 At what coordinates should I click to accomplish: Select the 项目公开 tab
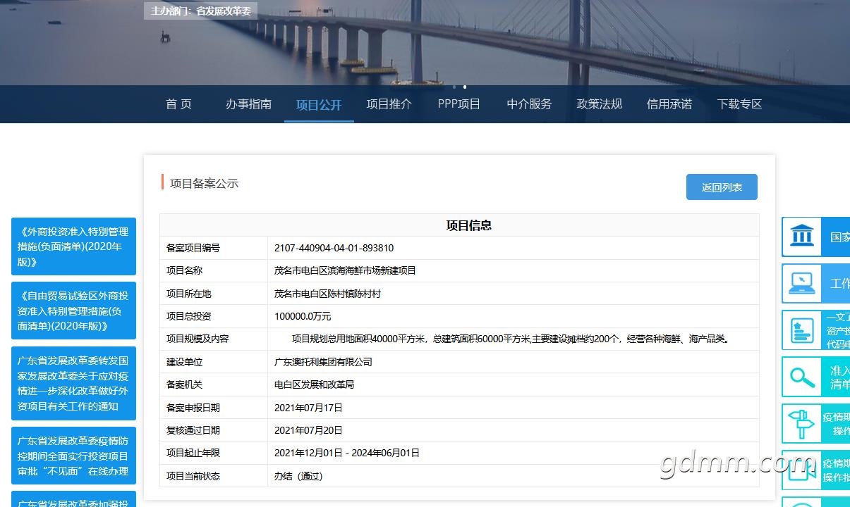(x=319, y=105)
